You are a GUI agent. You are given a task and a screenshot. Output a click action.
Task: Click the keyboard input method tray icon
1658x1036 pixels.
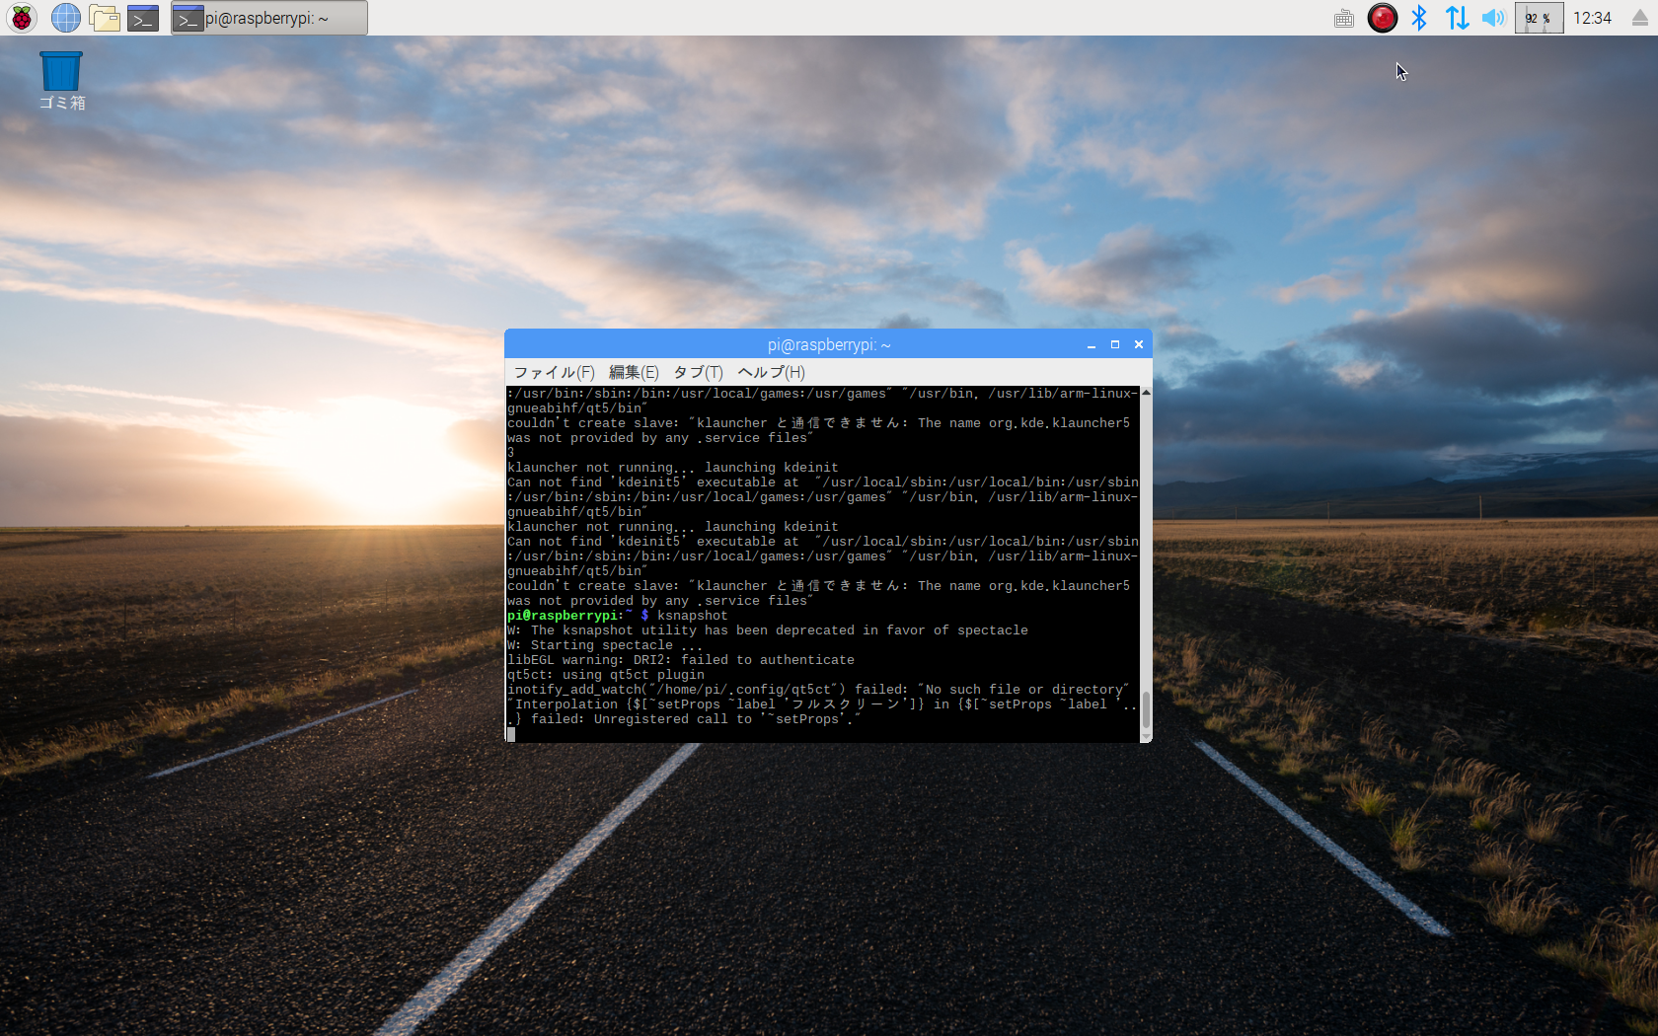pyautogui.click(x=1343, y=18)
